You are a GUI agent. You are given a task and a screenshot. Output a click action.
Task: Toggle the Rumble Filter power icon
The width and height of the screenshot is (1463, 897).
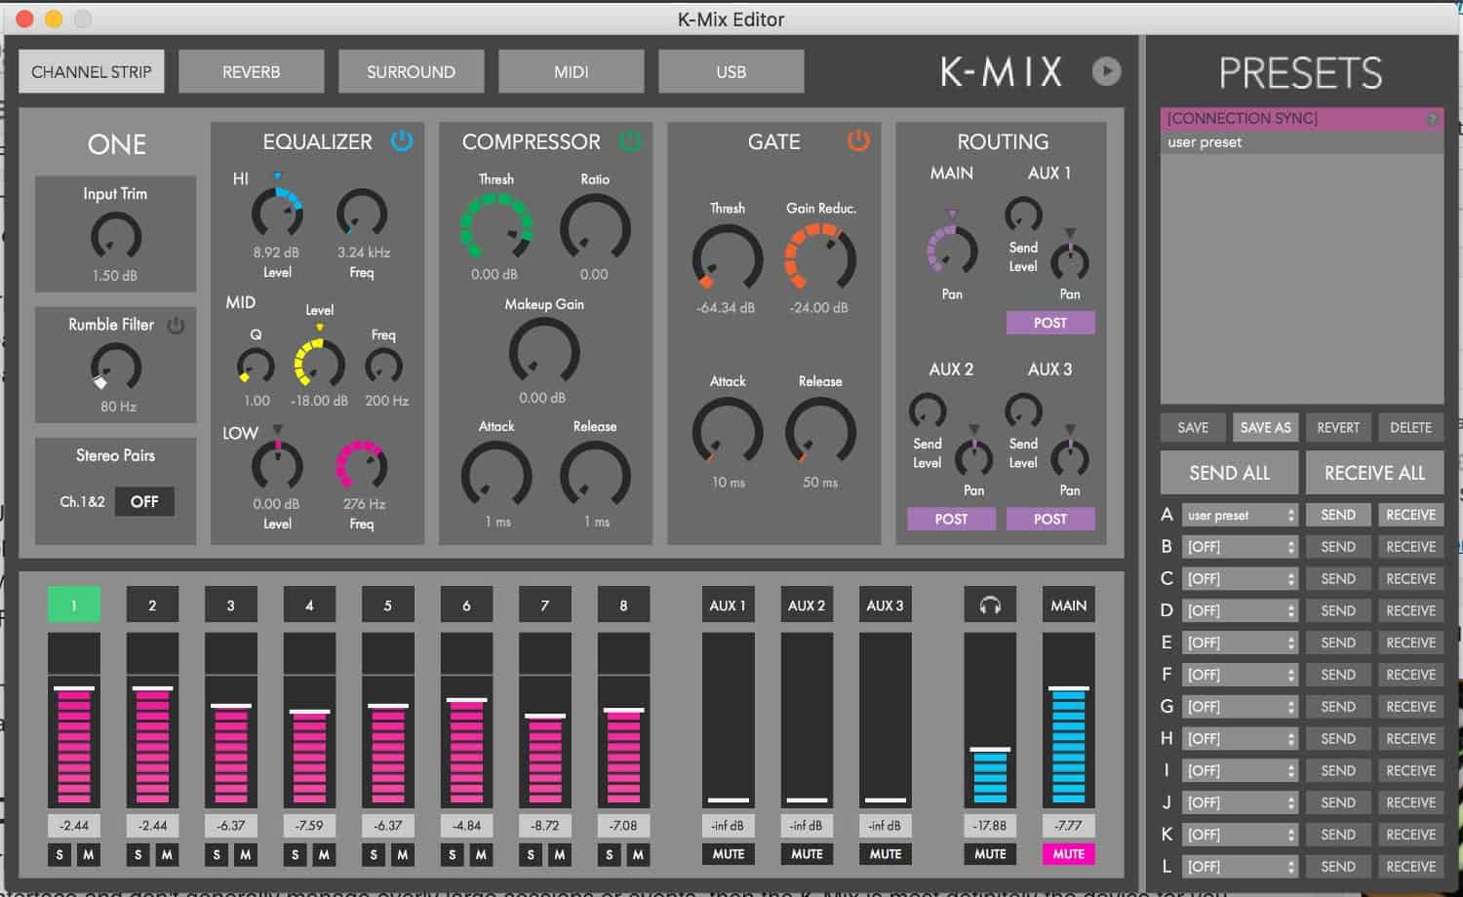[x=176, y=325]
